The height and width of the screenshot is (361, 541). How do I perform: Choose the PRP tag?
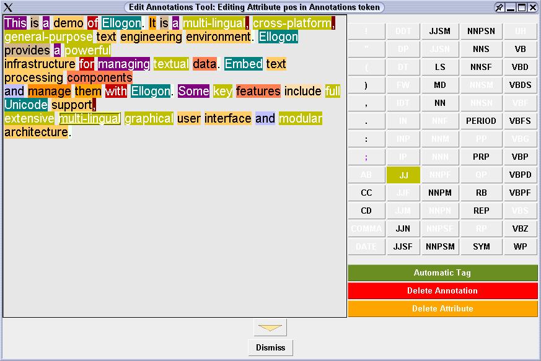pos(481,157)
